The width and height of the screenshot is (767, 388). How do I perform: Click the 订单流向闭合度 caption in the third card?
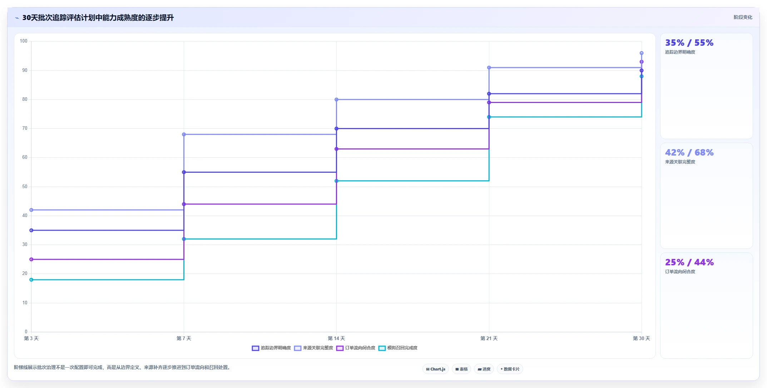[680, 272]
